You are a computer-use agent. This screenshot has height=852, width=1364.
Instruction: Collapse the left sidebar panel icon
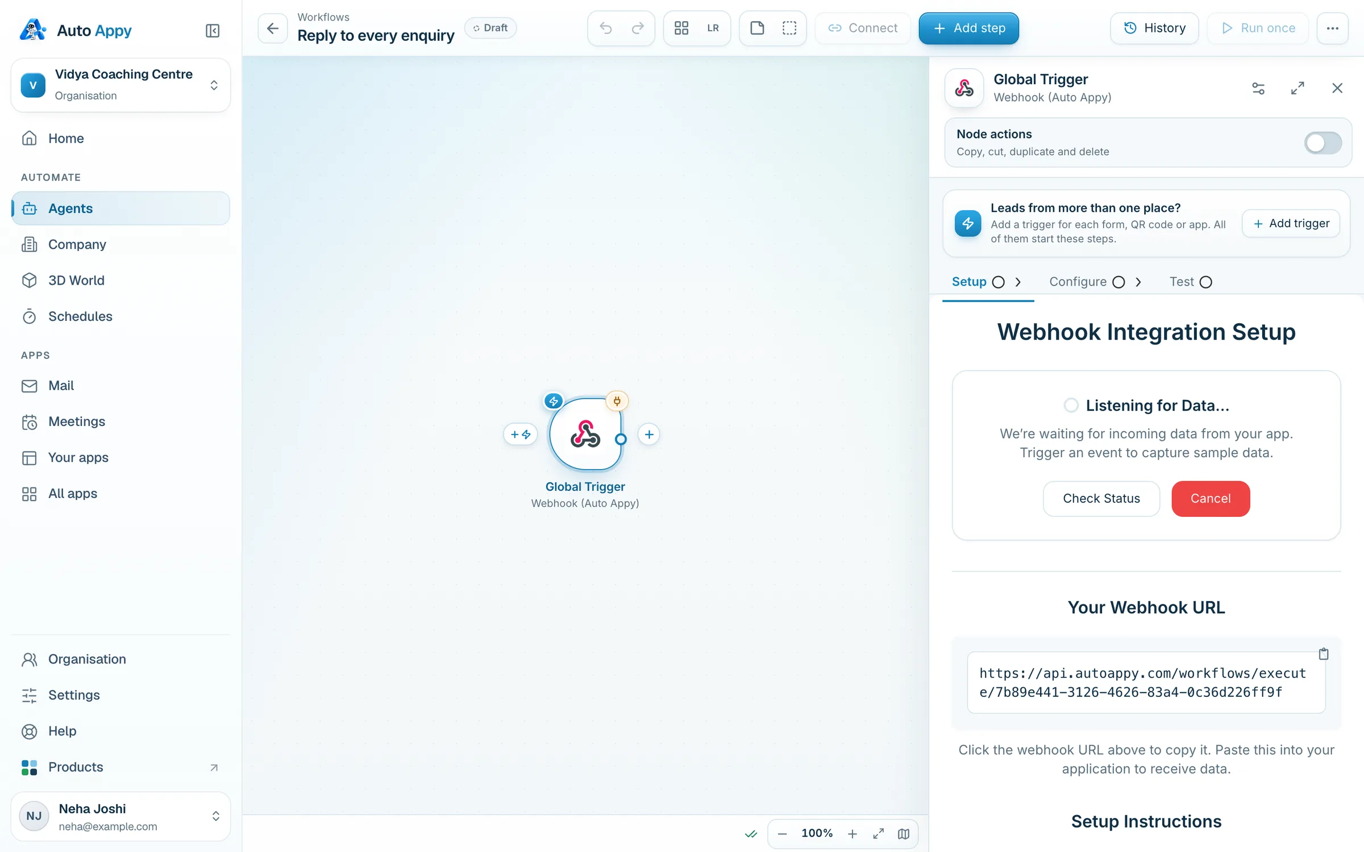tap(213, 30)
